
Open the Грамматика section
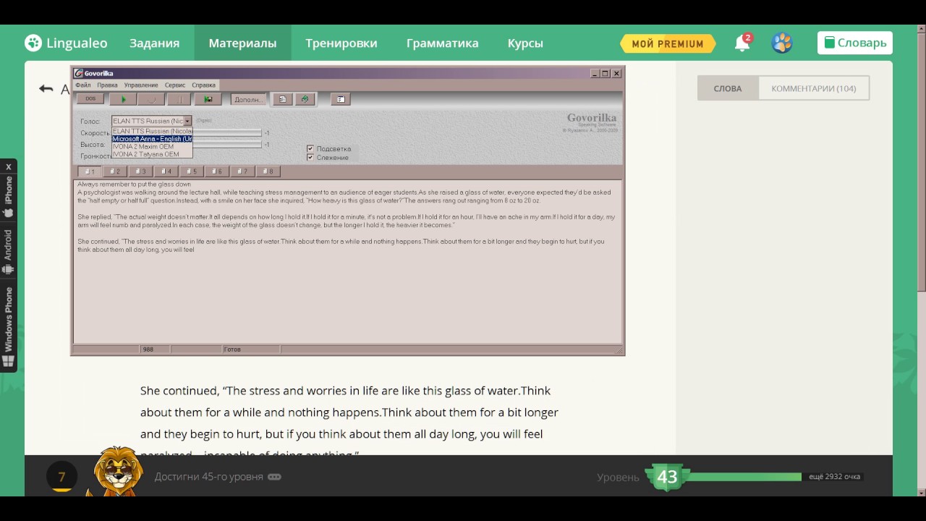tap(442, 43)
